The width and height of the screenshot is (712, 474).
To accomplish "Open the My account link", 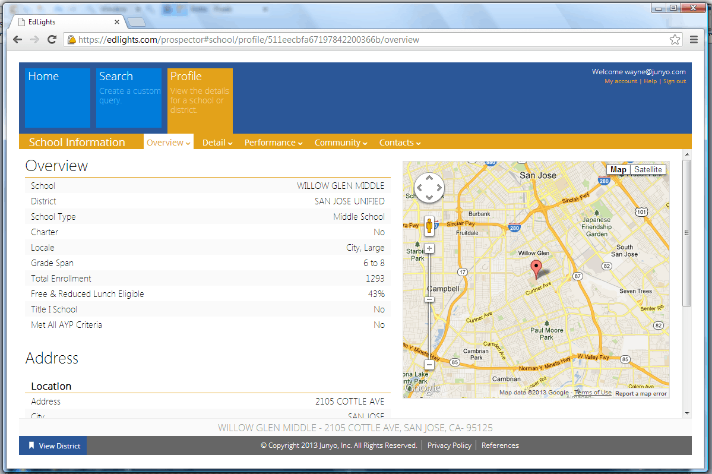I will click(x=621, y=81).
